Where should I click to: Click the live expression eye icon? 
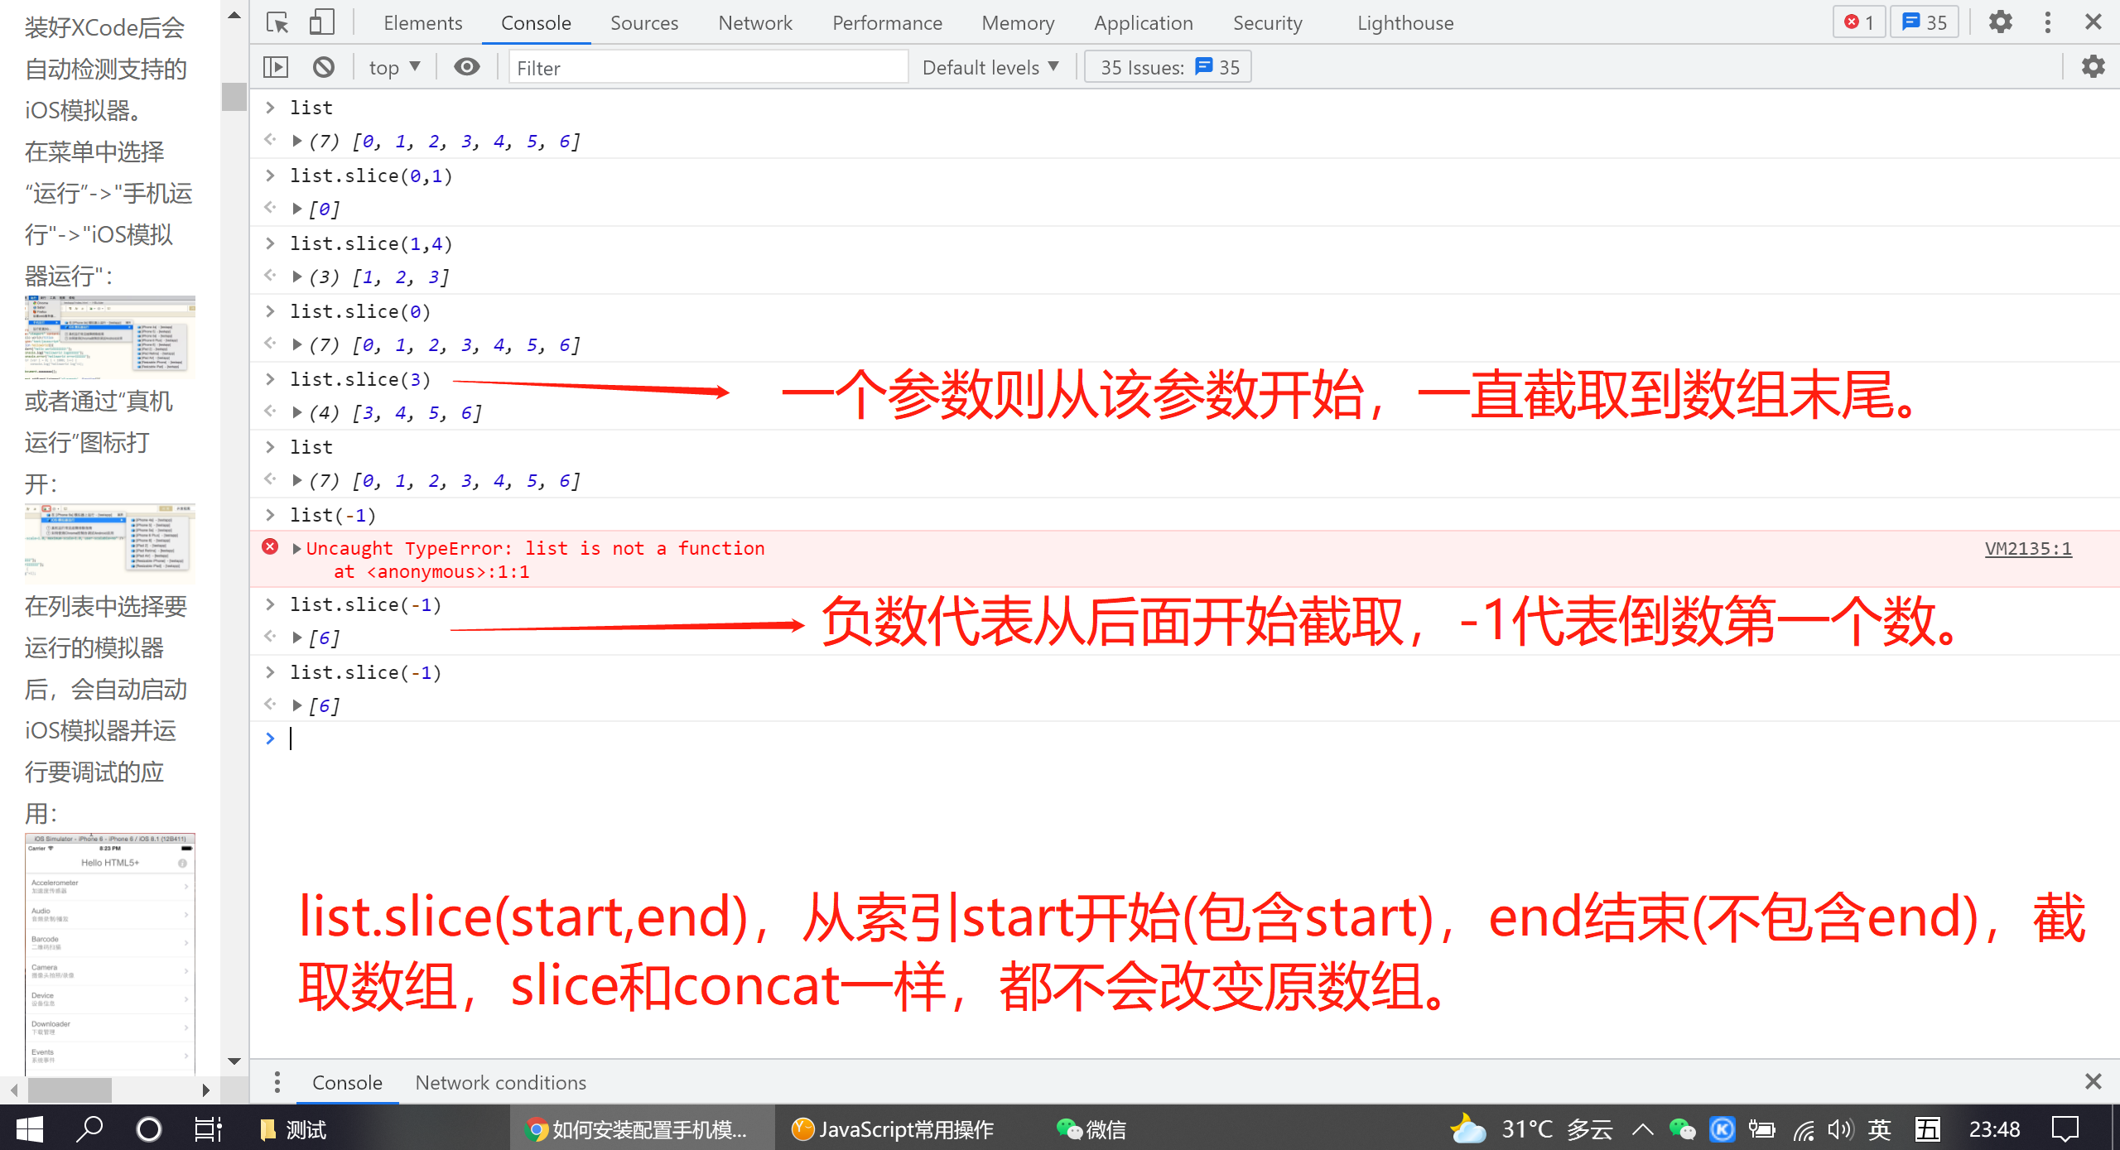pyautogui.click(x=467, y=67)
